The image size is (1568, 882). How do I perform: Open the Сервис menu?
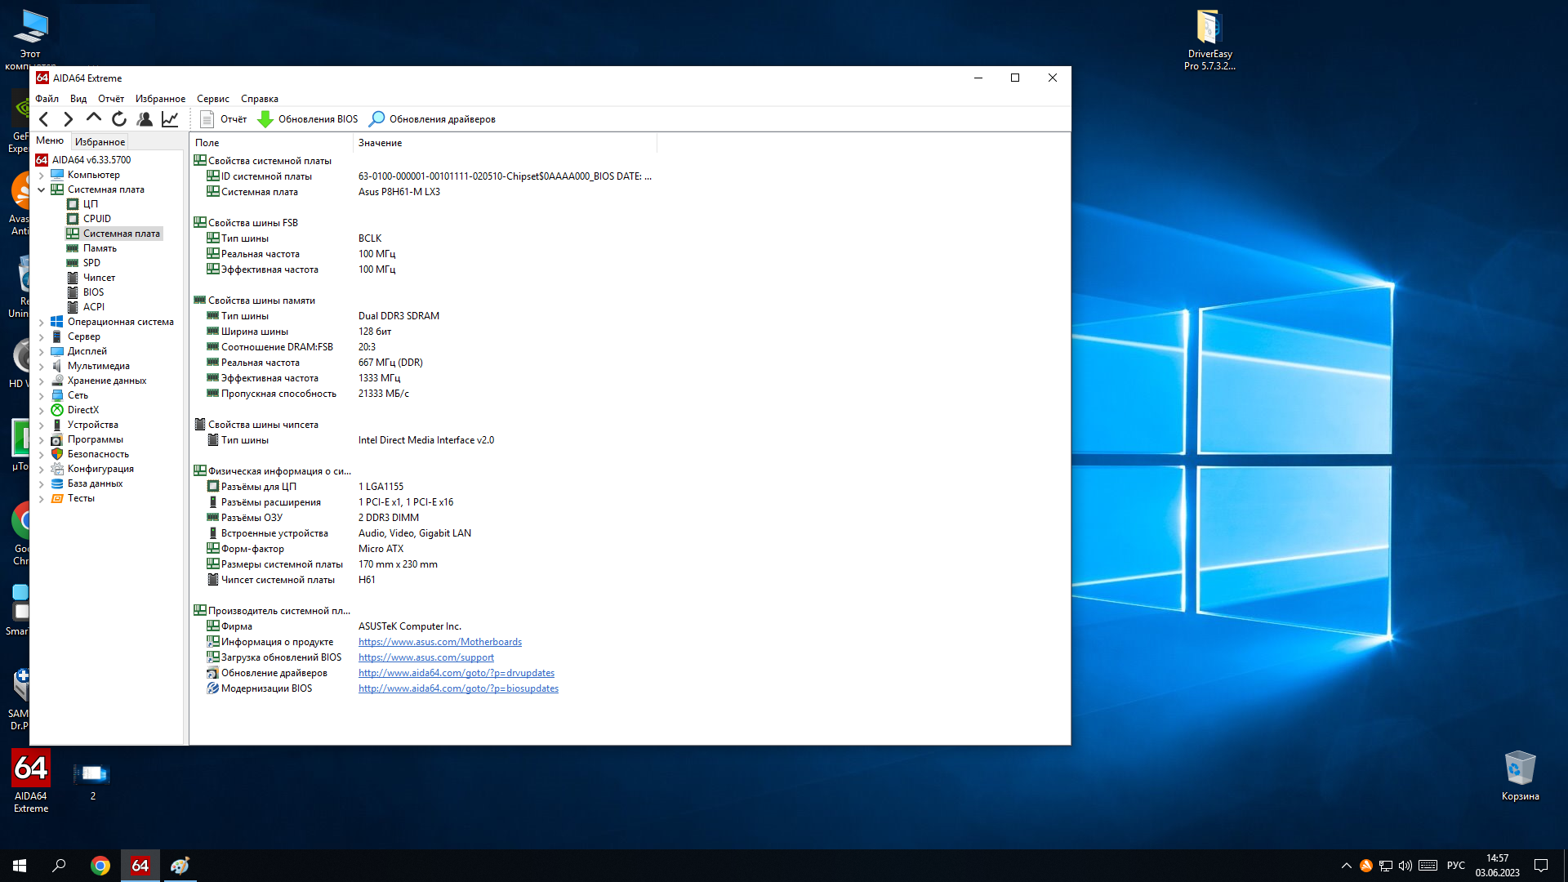(x=212, y=99)
